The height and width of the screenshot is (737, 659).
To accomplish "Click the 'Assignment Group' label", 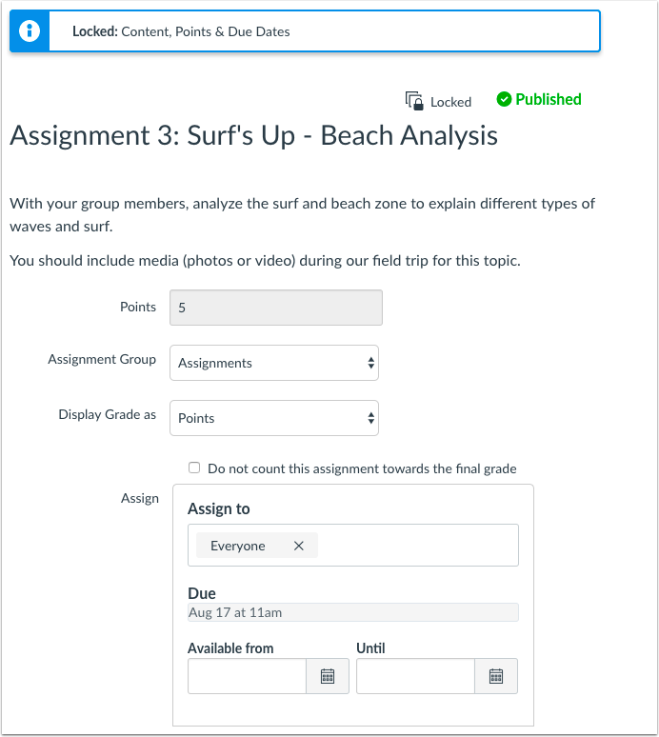I will pyautogui.click(x=102, y=359).
